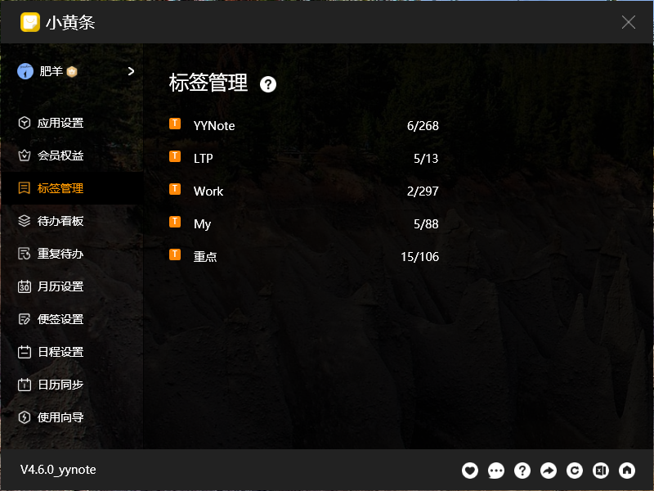Screen dimensions: 654x491
Task: Click the bottom bar help icon
Action: pyautogui.click(x=522, y=471)
